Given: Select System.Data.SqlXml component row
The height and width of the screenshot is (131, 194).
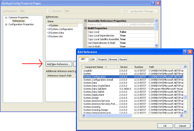Looking at the screenshot, I should (x=133, y=92).
